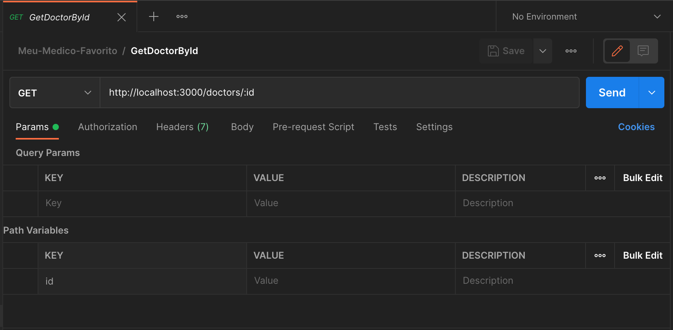Click the id path variable Value field

click(x=351, y=281)
